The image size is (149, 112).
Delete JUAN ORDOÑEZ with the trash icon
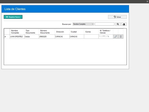(x=121, y=36)
